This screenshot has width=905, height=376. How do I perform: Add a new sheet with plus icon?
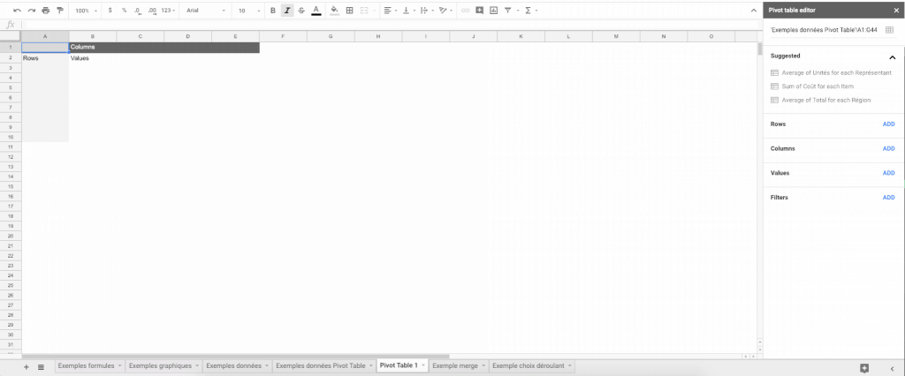click(x=27, y=366)
